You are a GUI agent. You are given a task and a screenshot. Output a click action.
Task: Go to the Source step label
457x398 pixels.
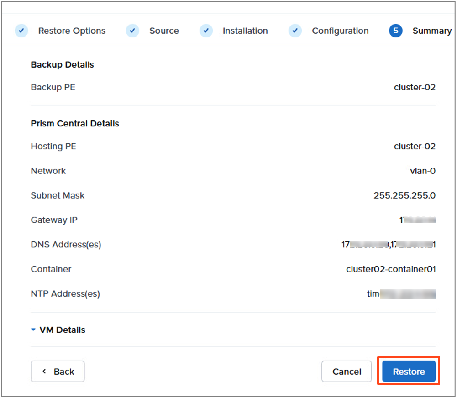coord(164,31)
